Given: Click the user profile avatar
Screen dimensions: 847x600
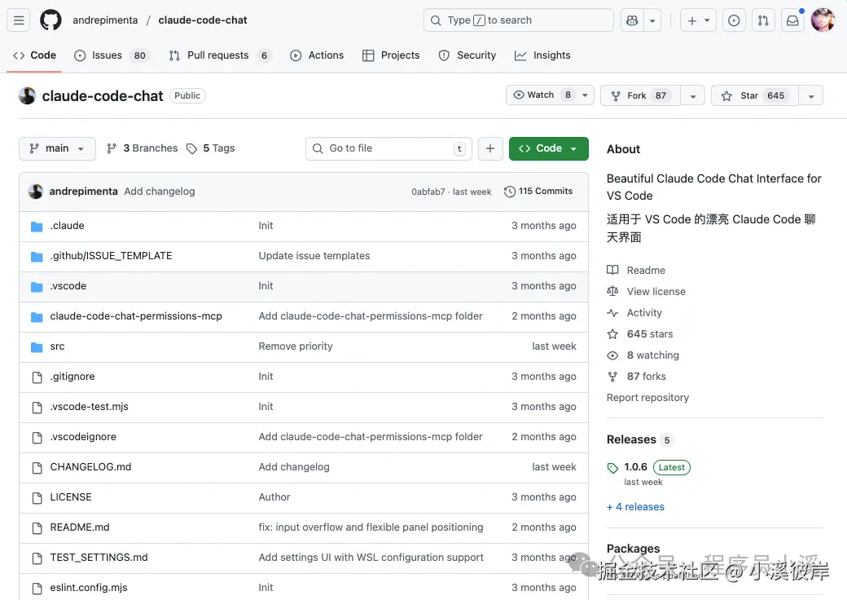Looking at the screenshot, I should [x=823, y=20].
